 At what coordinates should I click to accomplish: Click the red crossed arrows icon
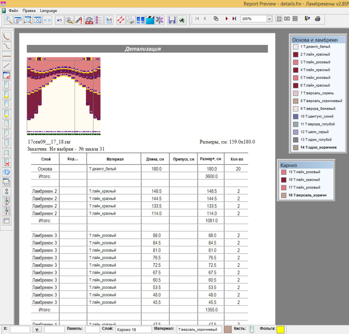pos(121,20)
